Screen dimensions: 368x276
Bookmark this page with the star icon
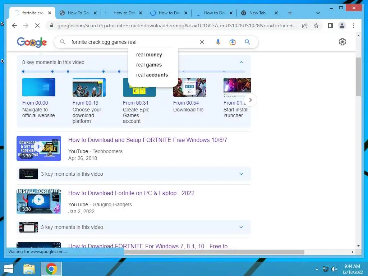(316, 26)
